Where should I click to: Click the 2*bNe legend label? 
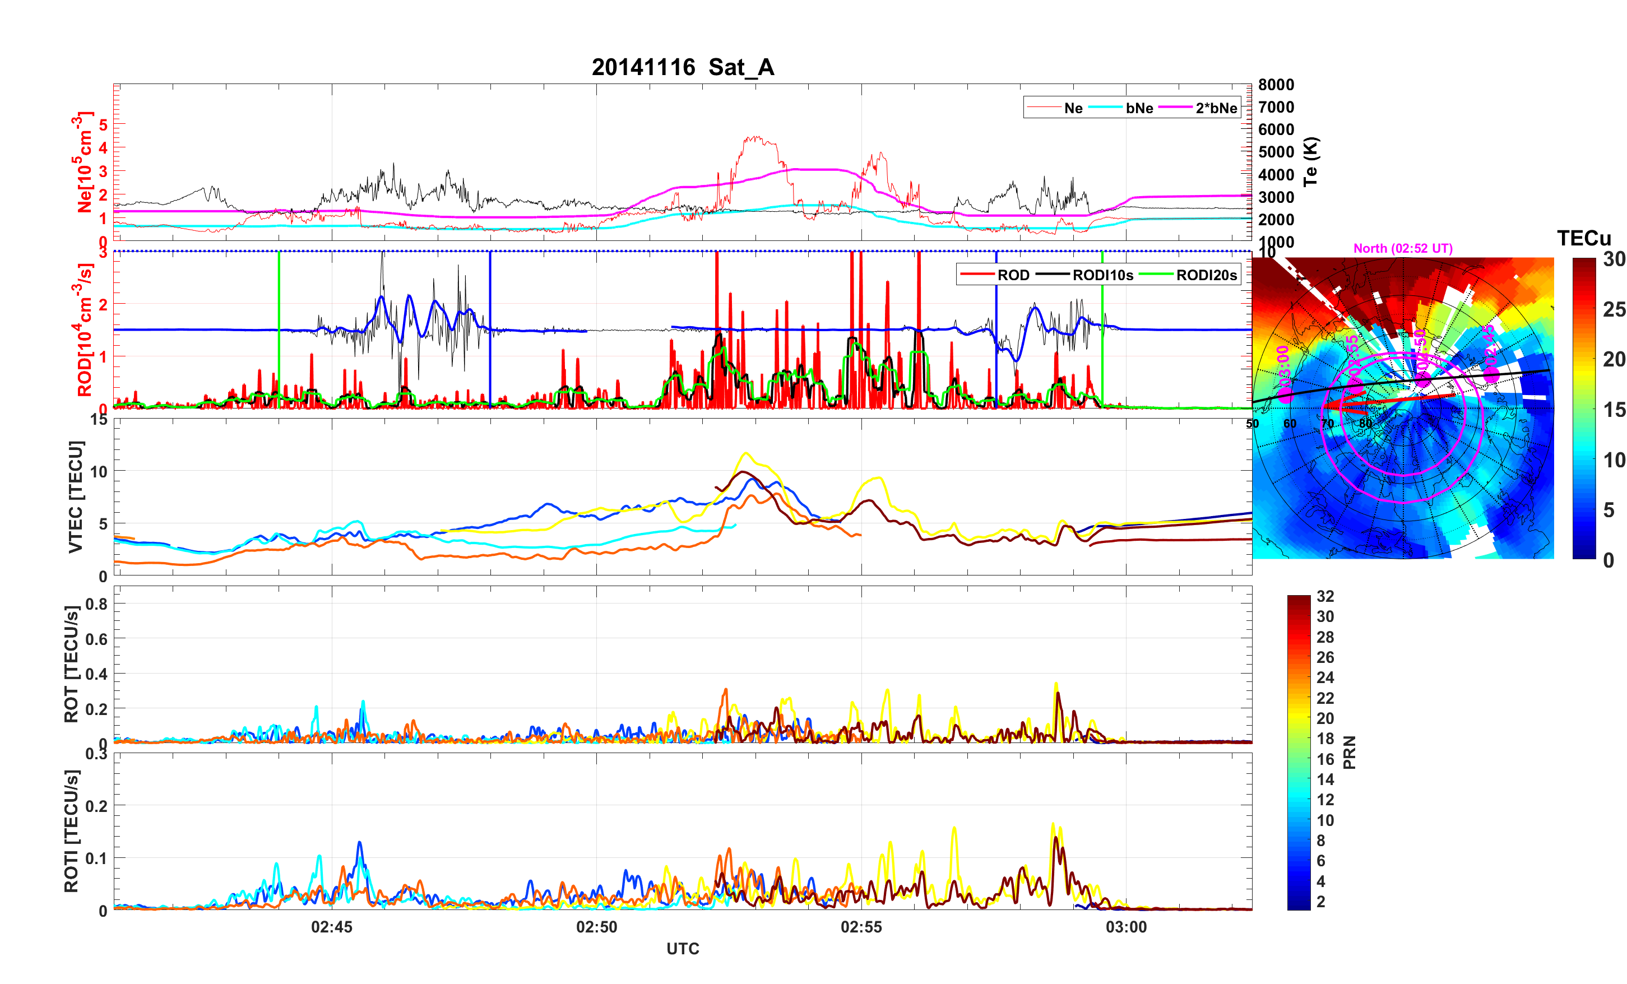click(x=1216, y=108)
